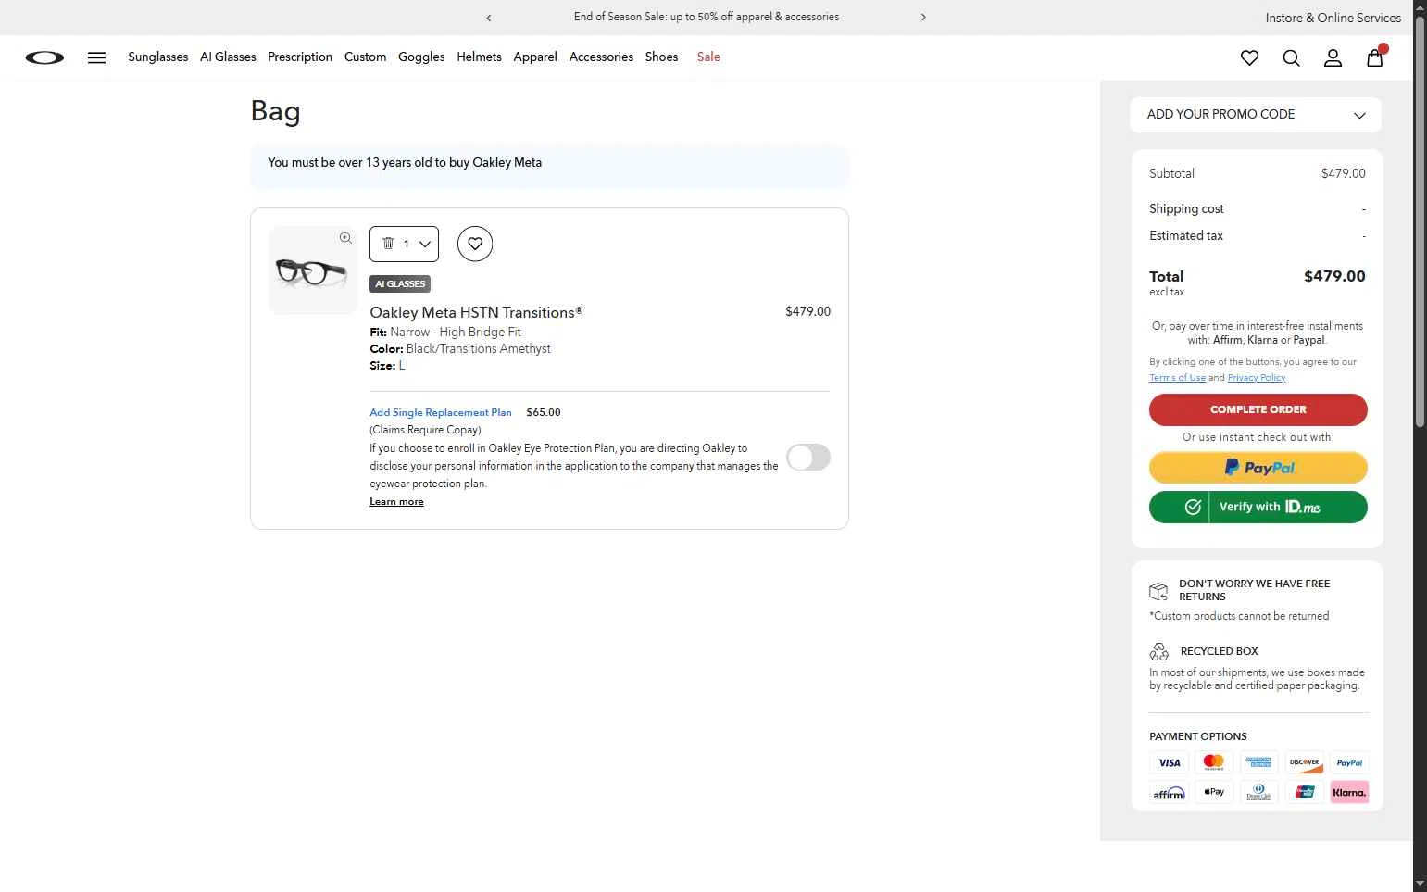This screenshot has height=892, width=1427.
Task: Click Complete Order button
Action: (x=1258, y=409)
